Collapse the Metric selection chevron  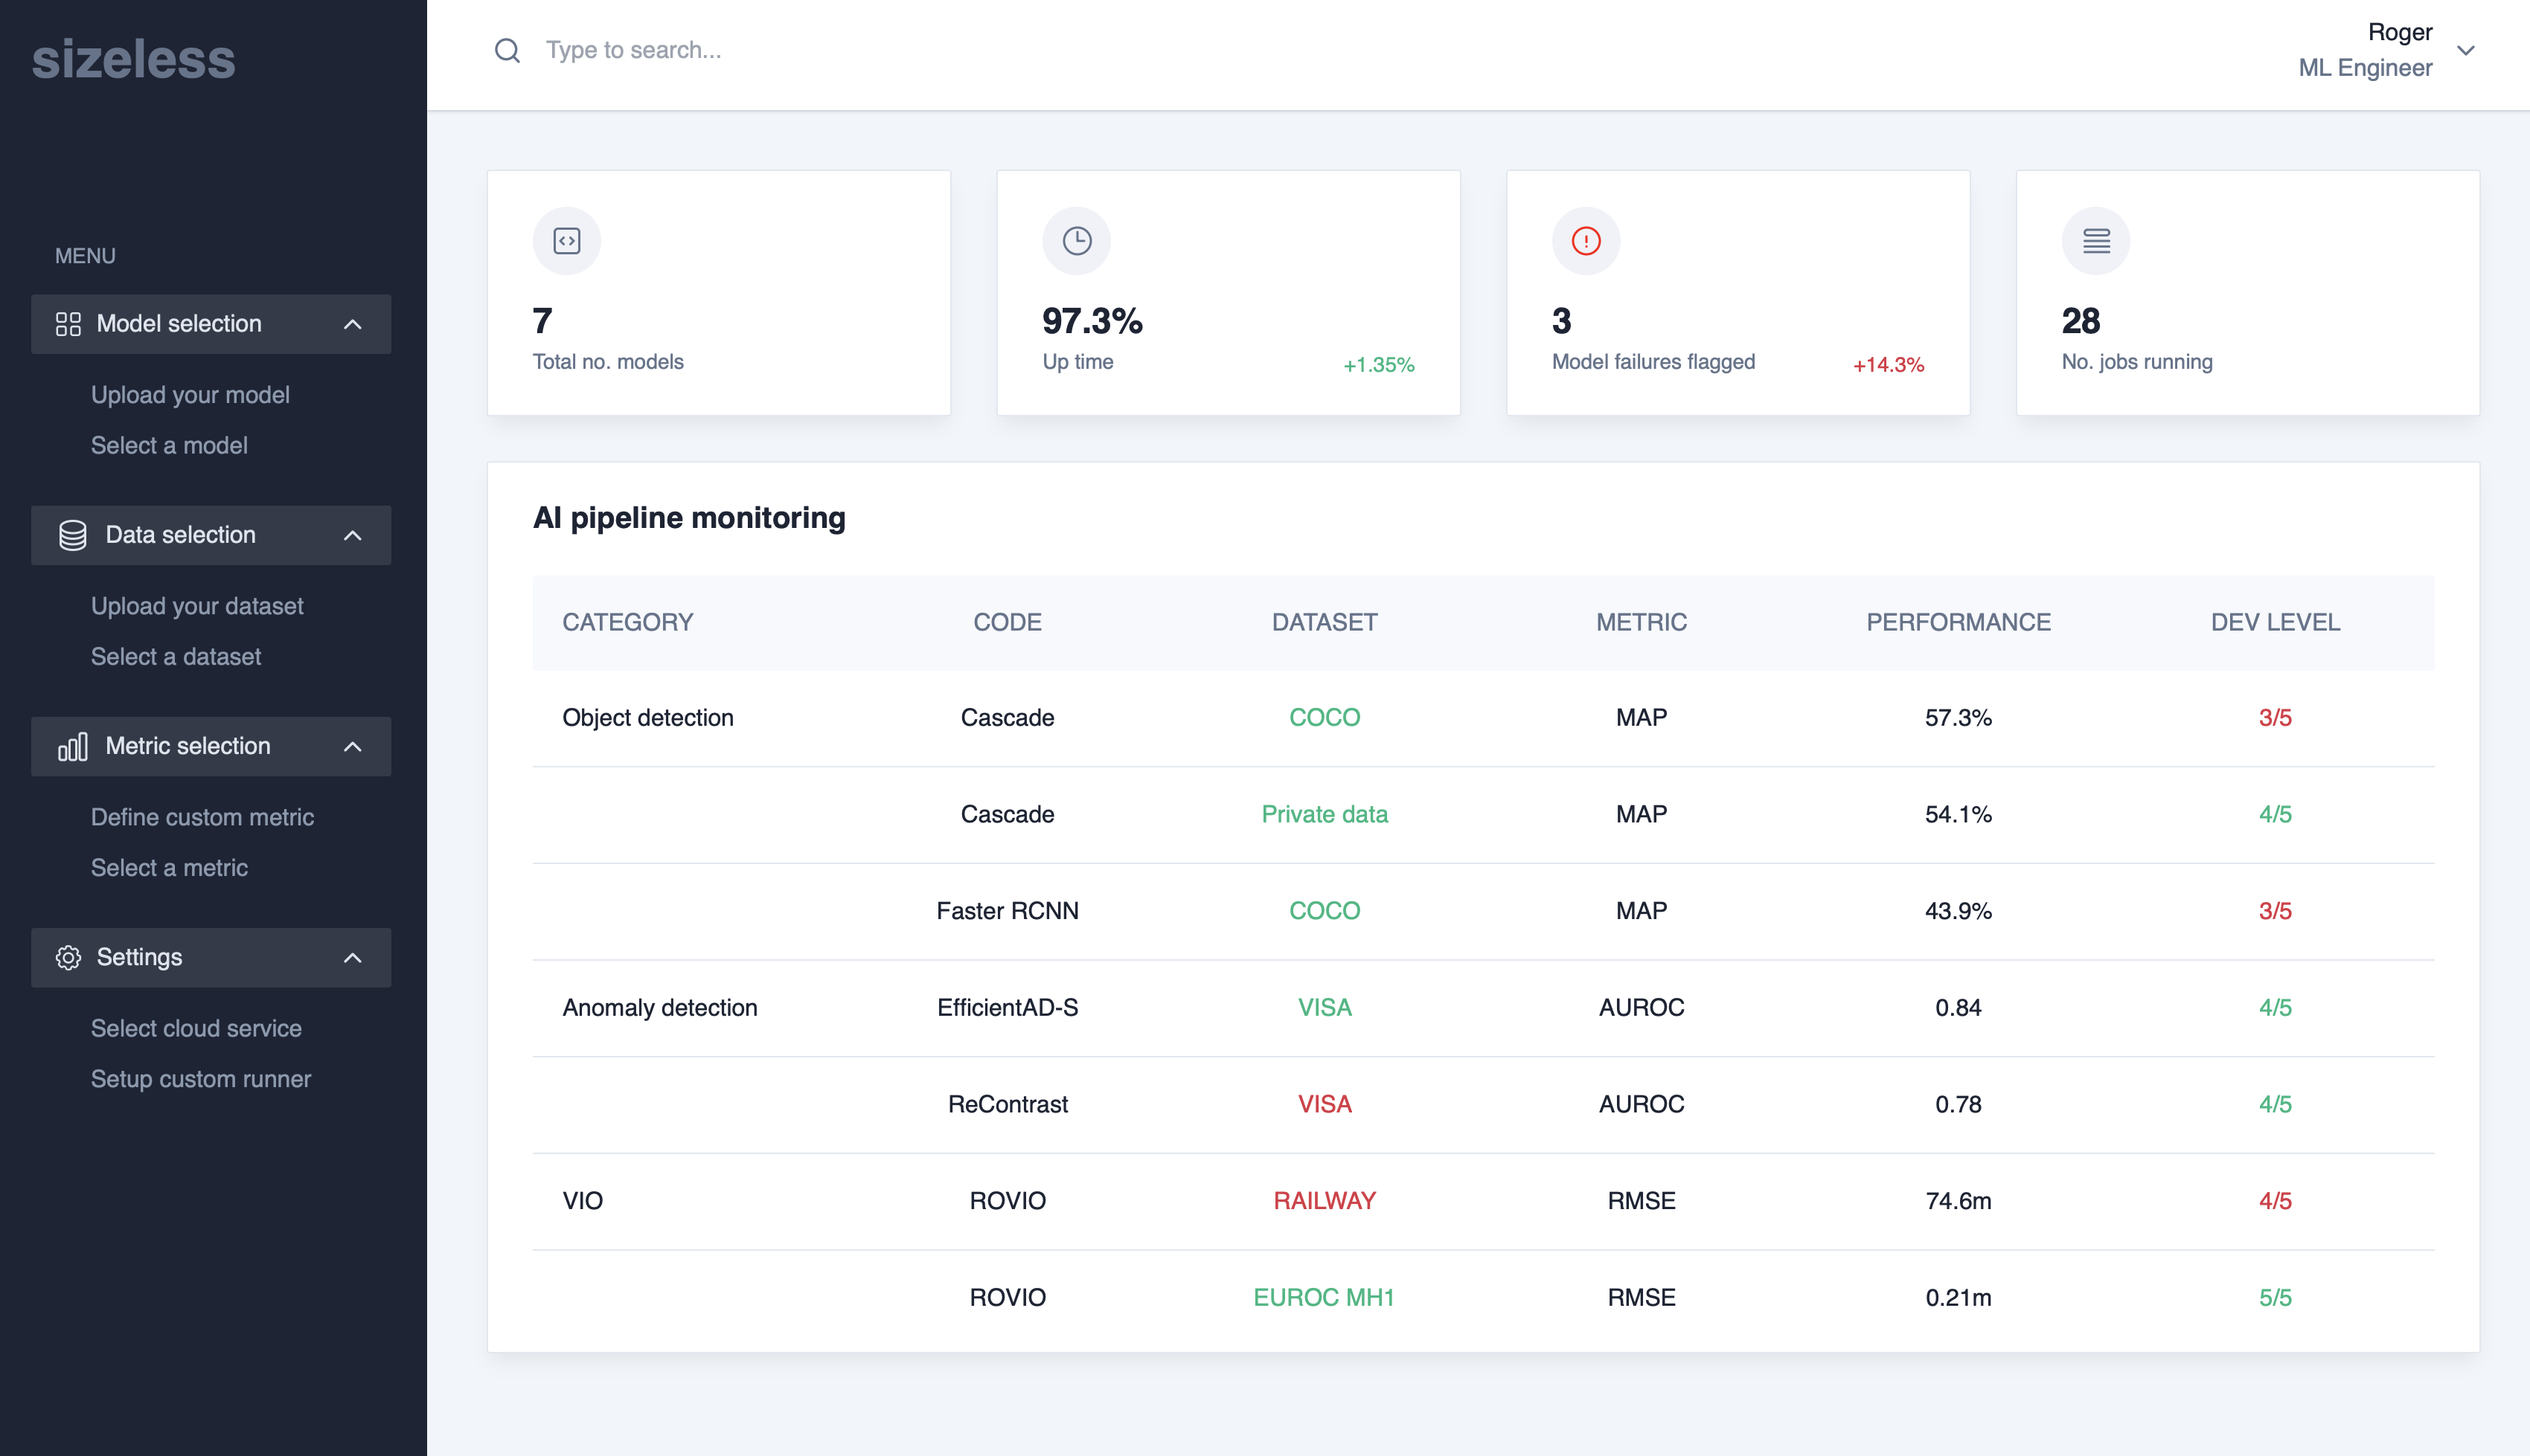[x=352, y=746]
